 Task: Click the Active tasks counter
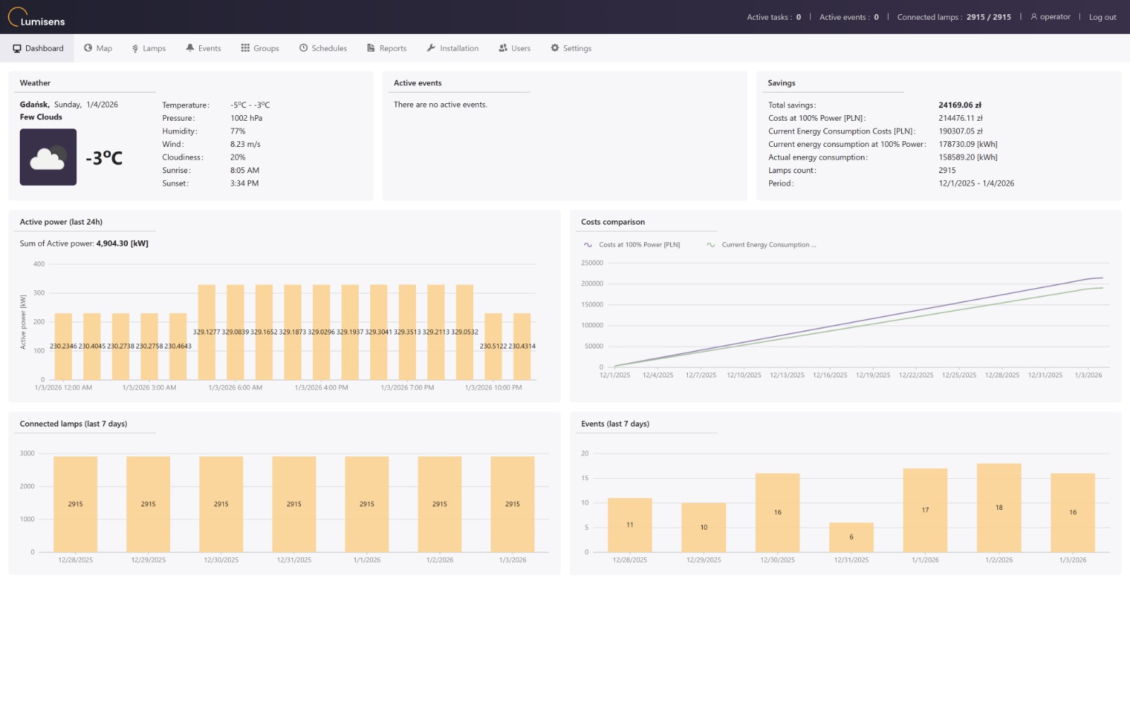pyautogui.click(x=774, y=17)
